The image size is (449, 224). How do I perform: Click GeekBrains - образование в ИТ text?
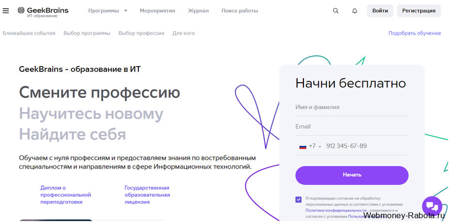point(80,69)
